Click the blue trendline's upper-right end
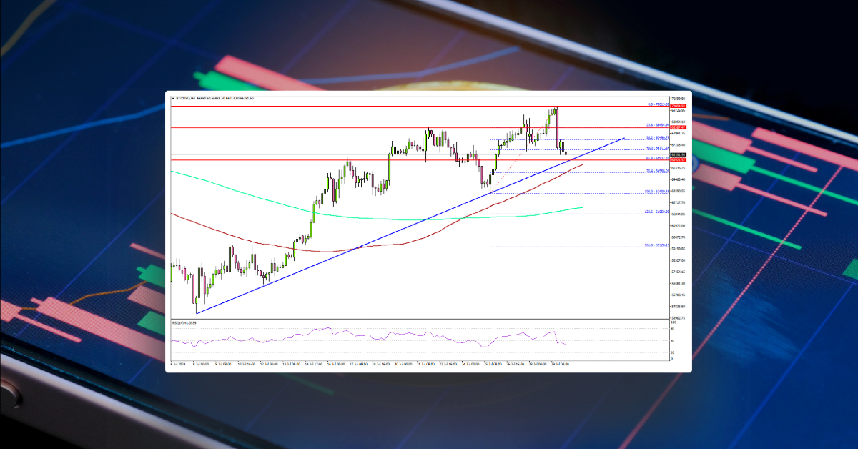Viewport: 858px width, 449px height. pos(624,138)
